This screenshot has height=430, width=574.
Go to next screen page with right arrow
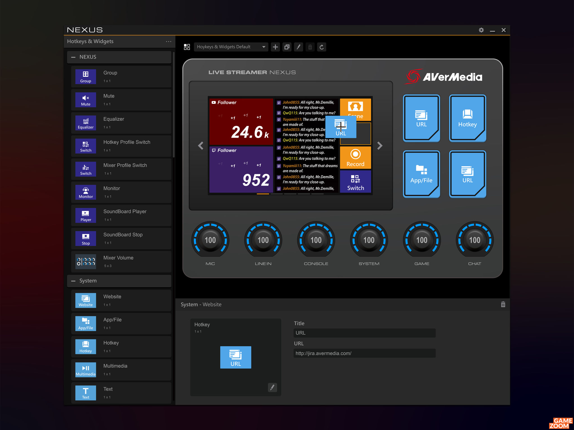coord(380,146)
